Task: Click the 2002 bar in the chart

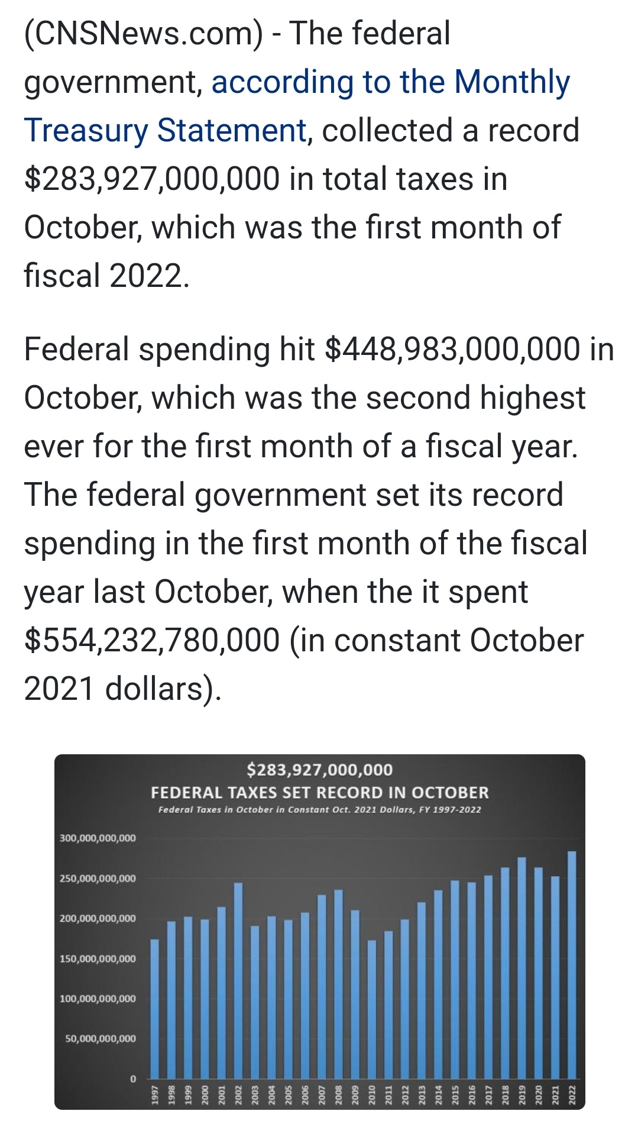Action: (238, 980)
